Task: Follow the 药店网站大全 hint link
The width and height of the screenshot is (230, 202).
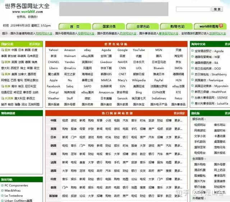Action: tap(128, 33)
